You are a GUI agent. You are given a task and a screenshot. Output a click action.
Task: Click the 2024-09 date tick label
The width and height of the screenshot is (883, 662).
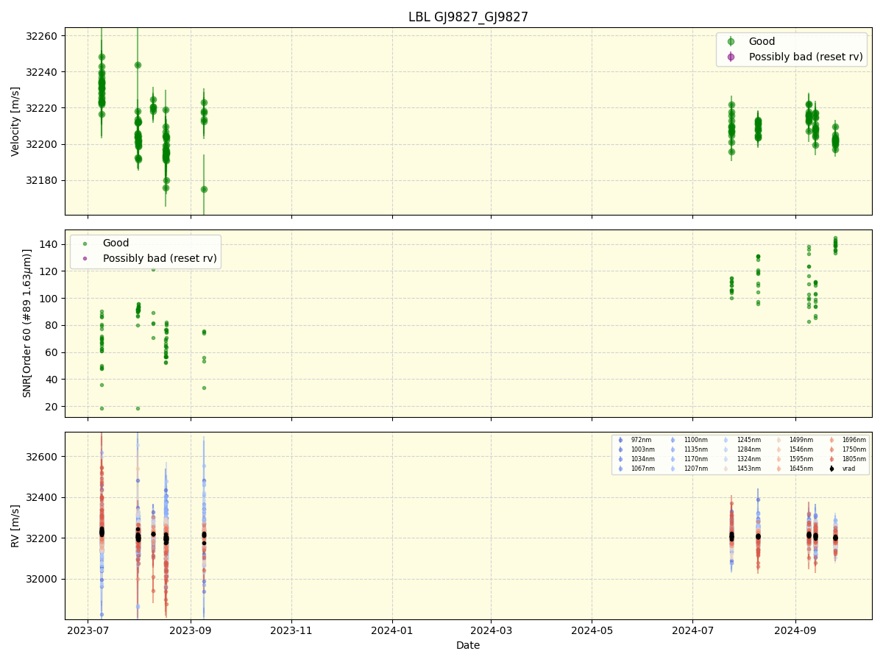coord(795,630)
